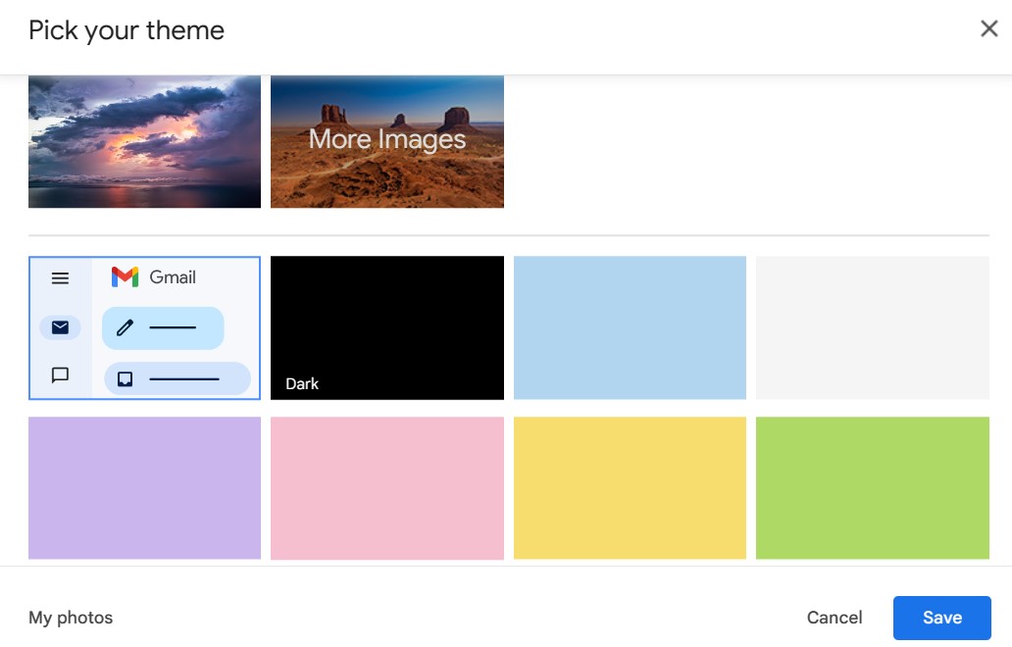Select the pink theme swatch

click(386, 487)
